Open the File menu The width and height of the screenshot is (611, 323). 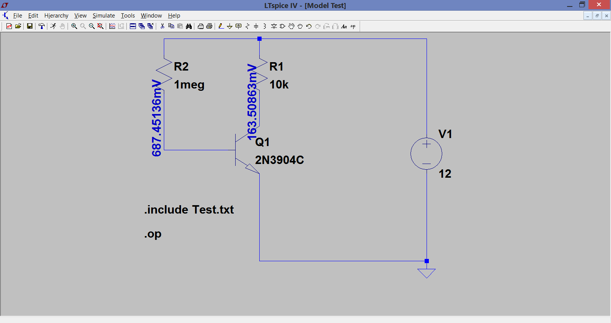pos(18,16)
